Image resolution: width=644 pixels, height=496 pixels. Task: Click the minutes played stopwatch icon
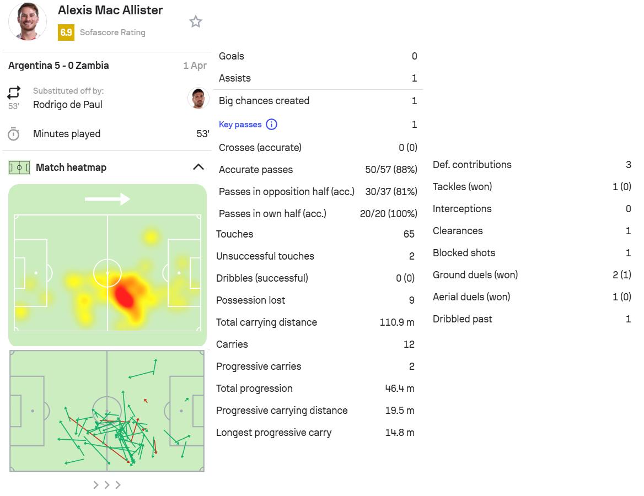[14, 134]
